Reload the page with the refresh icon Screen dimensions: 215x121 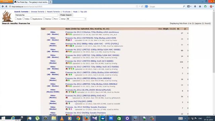tap(142, 6)
